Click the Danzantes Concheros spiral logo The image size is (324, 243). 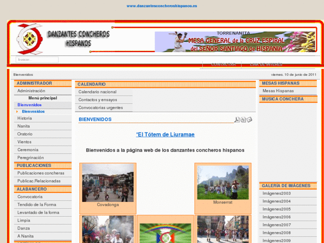click(29, 39)
